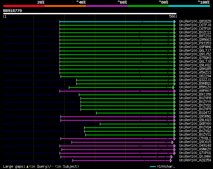Click the cyan ~100% identity color segment

coord(189,6)
